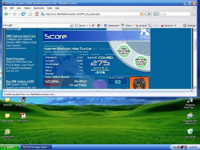Click the green Go arrow button

[x=149, y=14]
